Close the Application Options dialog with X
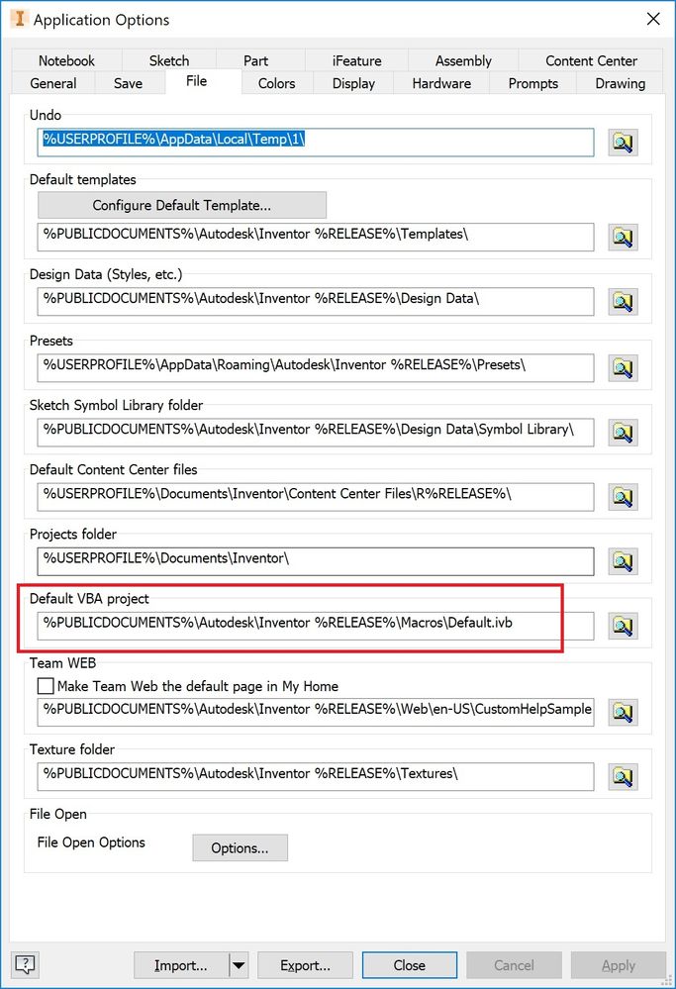676x989 pixels. 653,19
